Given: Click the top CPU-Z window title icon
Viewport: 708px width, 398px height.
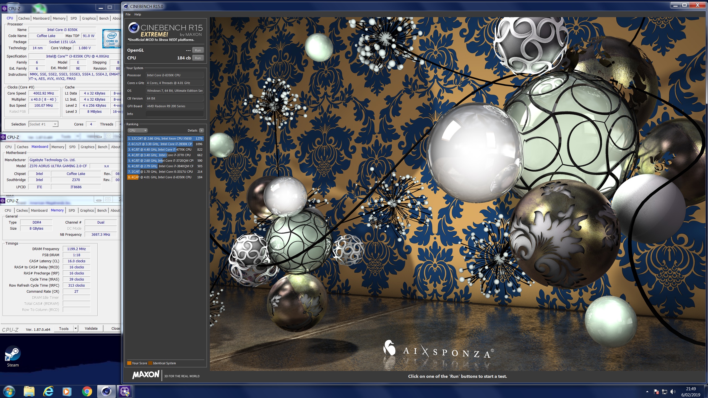Looking at the screenshot, I should point(4,9).
